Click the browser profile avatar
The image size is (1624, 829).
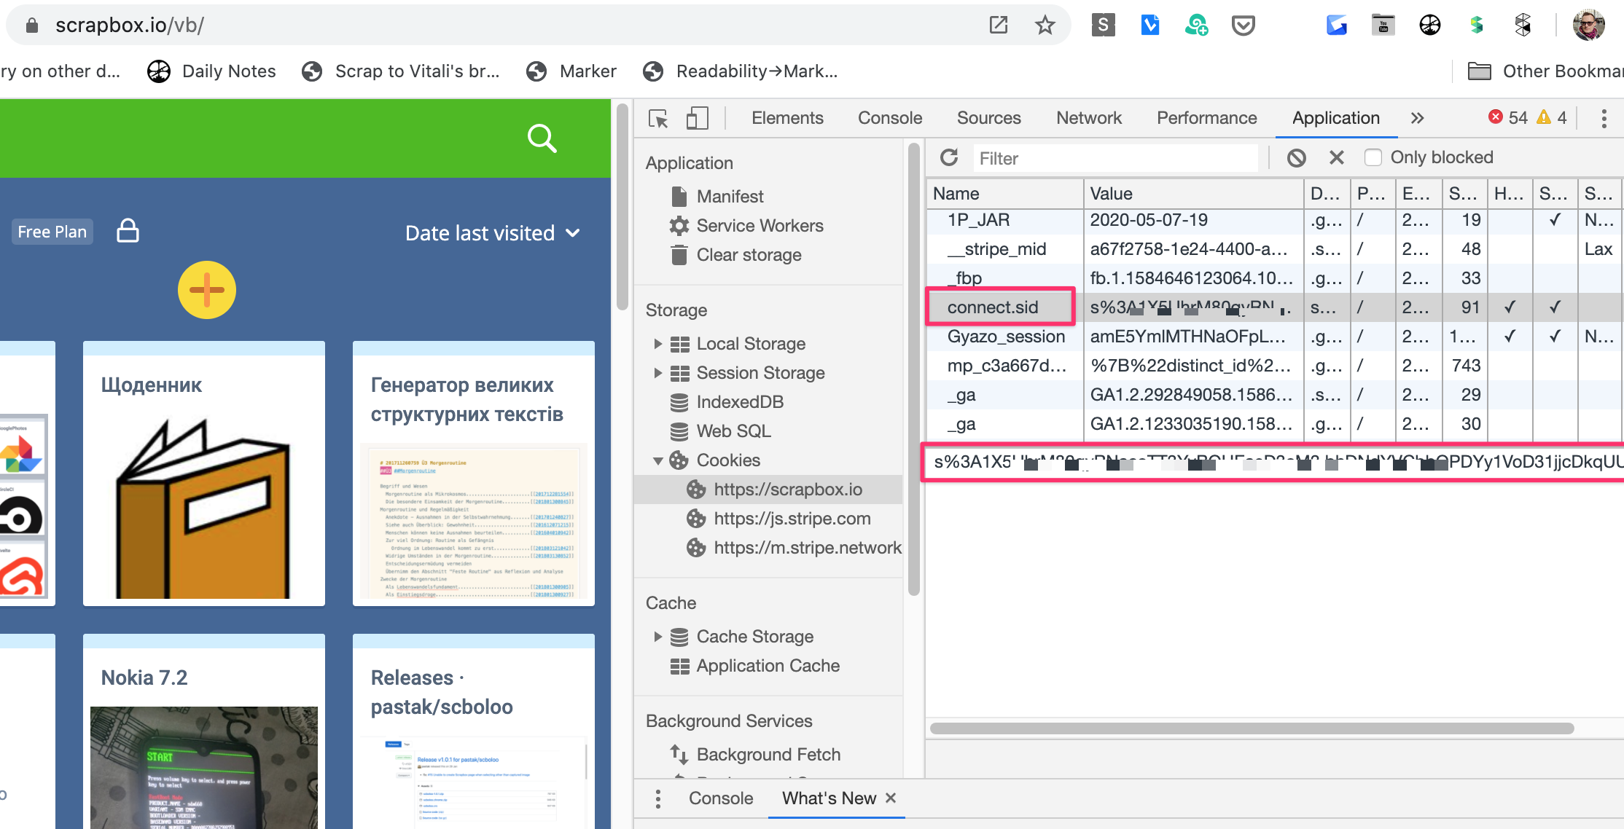1588,25
